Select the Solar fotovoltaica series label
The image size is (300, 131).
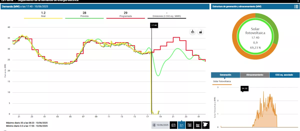(x=222, y=81)
